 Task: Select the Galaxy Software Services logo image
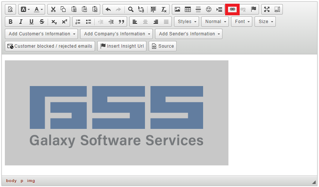[117, 113]
